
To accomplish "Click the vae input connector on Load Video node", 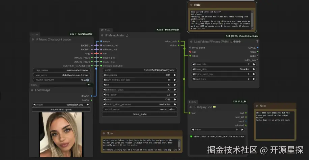I will [x=190, y=52].
